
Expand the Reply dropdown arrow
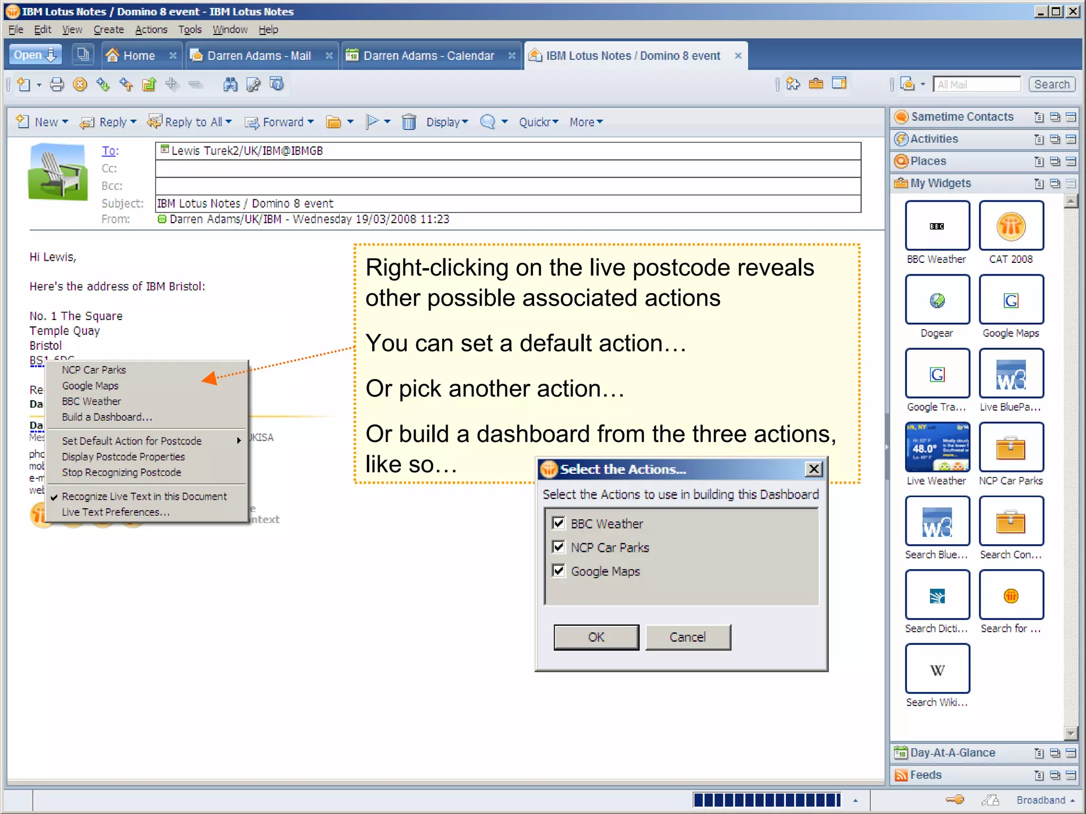click(x=134, y=122)
